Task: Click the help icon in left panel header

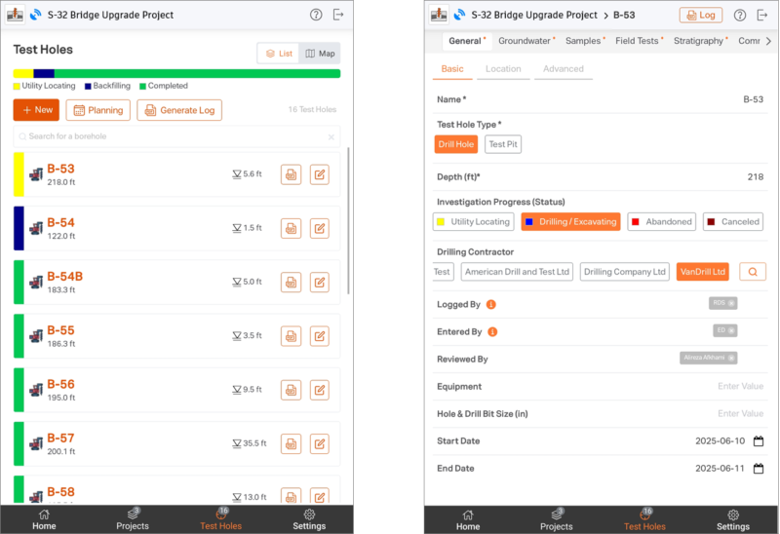Action: tap(316, 15)
